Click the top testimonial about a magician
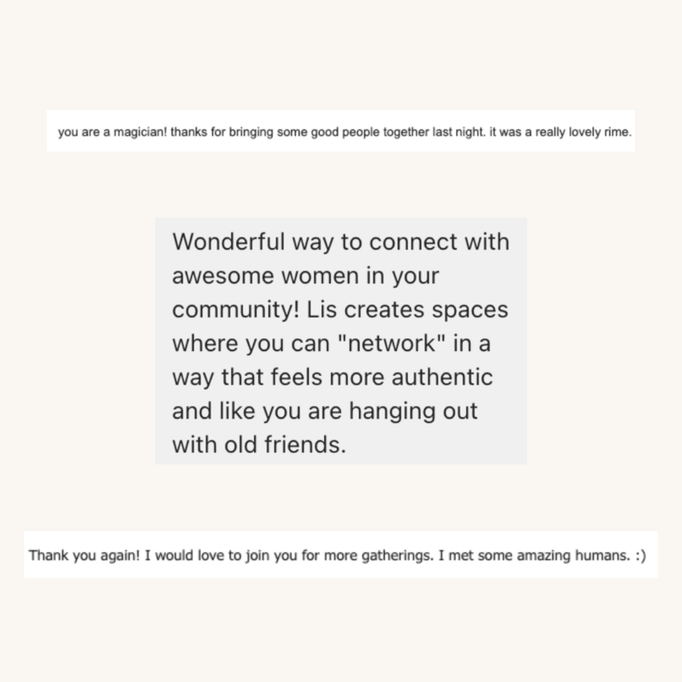 click(x=340, y=130)
